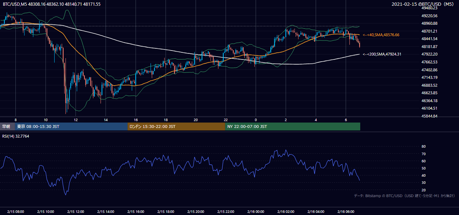Image resolution: width=459 pixels, height=215 pixels.
Task: Click the 2/15 22:00 date axis label
Action: point(226,212)
